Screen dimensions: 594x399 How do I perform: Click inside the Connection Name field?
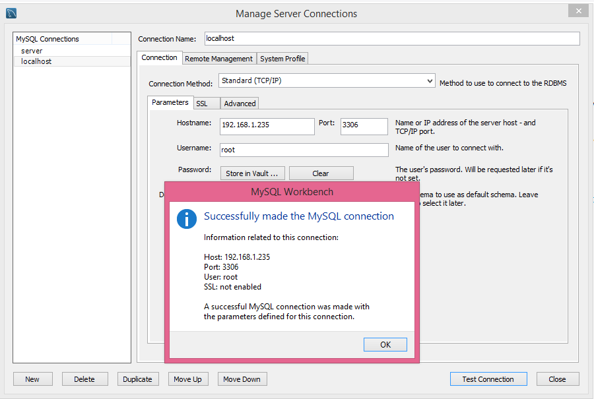pos(392,38)
